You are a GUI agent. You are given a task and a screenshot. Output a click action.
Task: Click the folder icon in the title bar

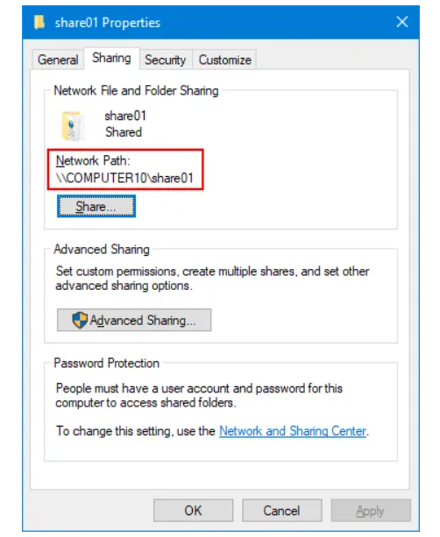[39, 22]
